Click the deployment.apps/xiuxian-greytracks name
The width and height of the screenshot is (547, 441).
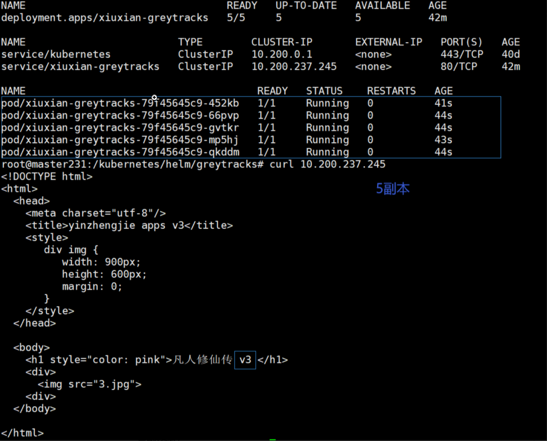point(105,18)
